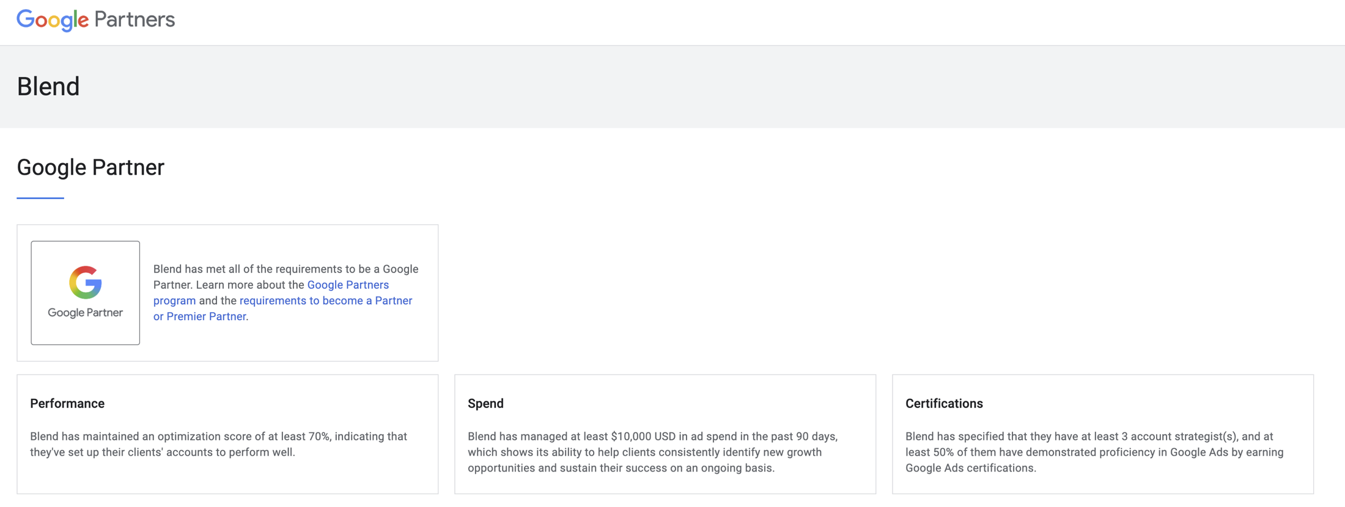Image resolution: width=1345 pixels, height=507 pixels.
Task: Open the requirements to become a Partner link
Action: pyautogui.click(x=282, y=308)
